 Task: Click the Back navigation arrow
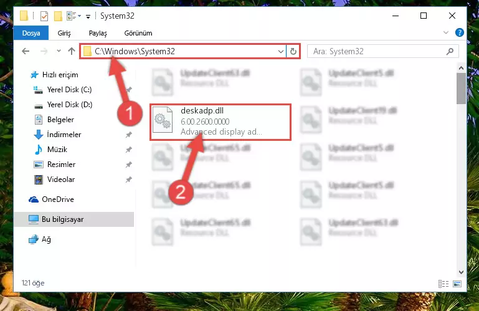click(26, 51)
